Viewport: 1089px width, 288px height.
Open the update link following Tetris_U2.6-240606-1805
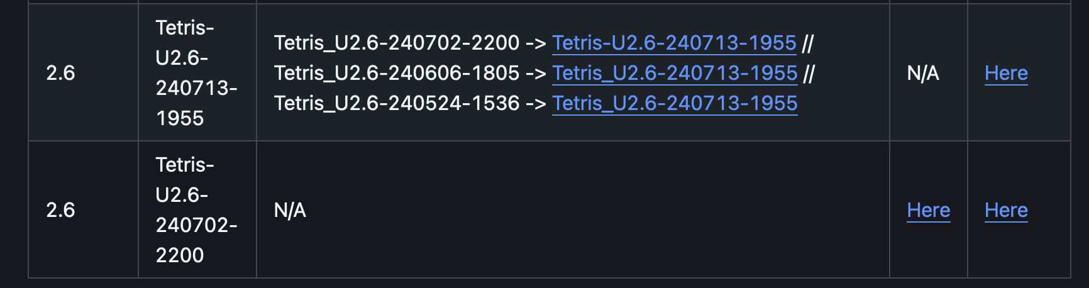[x=675, y=73]
